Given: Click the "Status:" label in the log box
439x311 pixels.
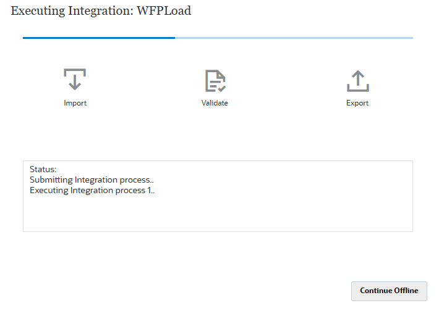Looking at the screenshot, I should [43, 168].
